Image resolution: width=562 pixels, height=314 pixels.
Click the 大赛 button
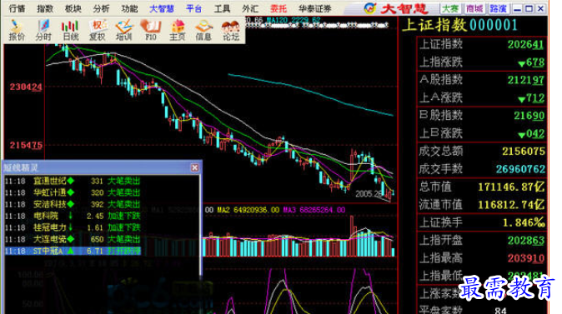coord(450,8)
